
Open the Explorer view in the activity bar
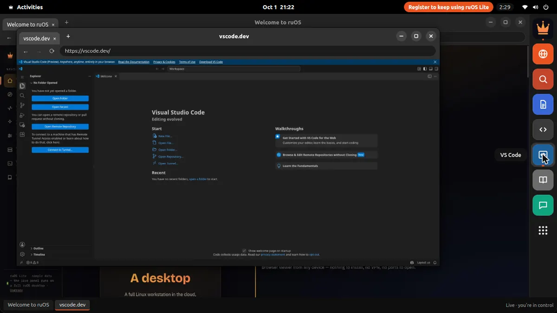(22, 86)
